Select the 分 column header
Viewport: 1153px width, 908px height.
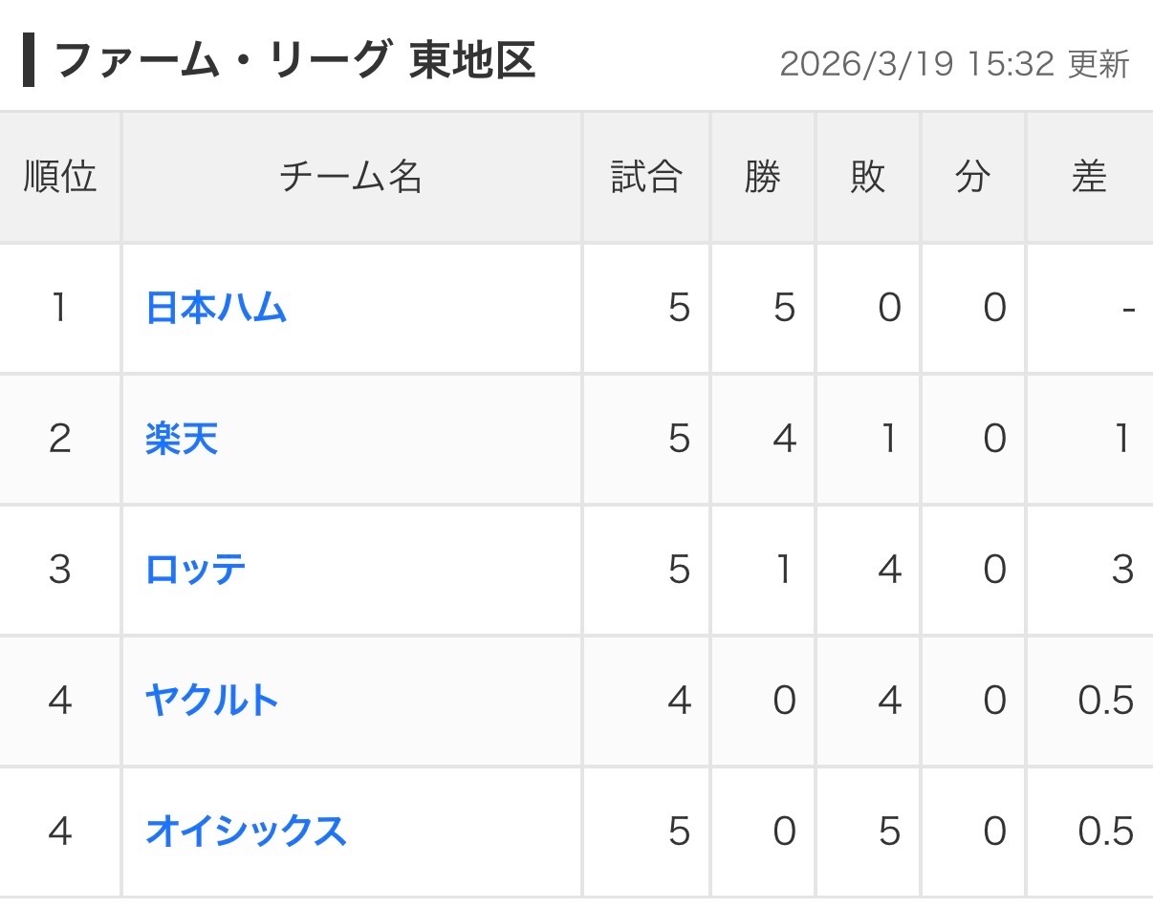point(972,177)
